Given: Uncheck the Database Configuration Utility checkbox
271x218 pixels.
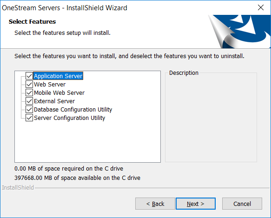Looking at the screenshot, I should pos(29,109).
